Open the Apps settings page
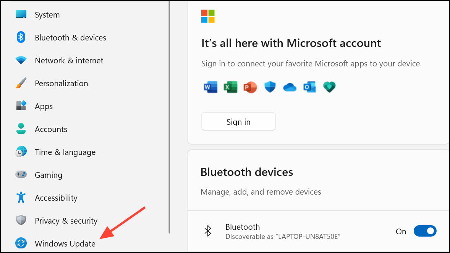This screenshot has width=450, height=253. tap(44, 106)
